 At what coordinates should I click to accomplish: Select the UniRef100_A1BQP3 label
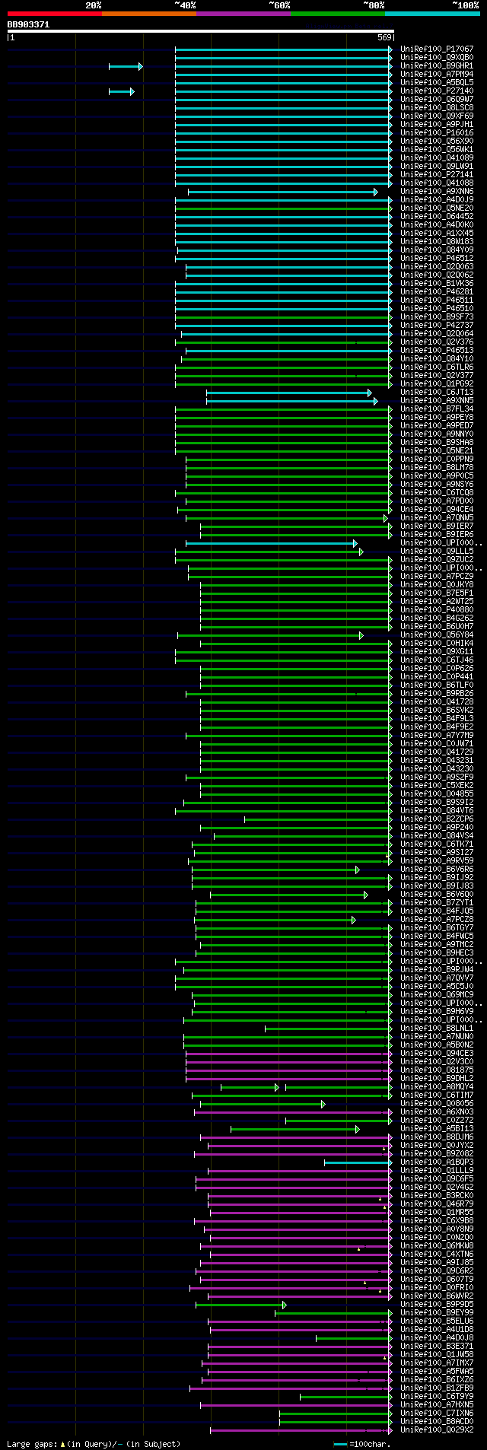pyautogui.click(x=437, y=1162)
